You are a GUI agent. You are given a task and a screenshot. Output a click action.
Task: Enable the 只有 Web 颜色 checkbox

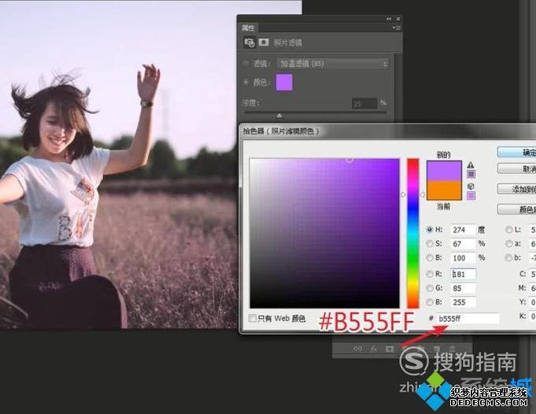click(253, 319)
